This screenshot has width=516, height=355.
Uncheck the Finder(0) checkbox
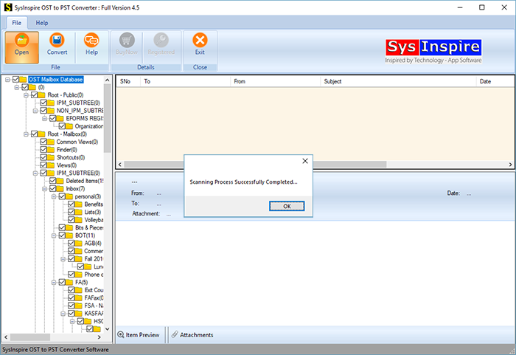pos(43,150)
